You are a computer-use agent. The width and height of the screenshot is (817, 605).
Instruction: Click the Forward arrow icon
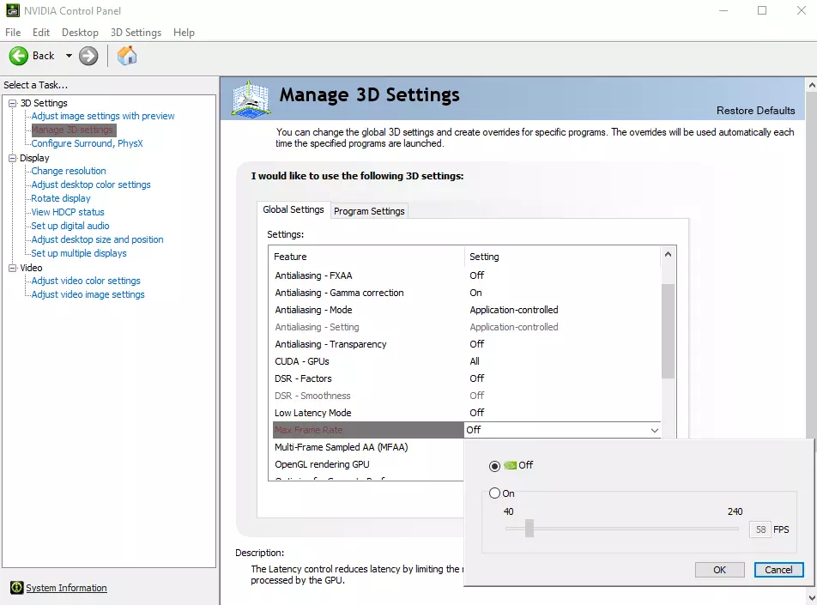[x=88, y=56]
